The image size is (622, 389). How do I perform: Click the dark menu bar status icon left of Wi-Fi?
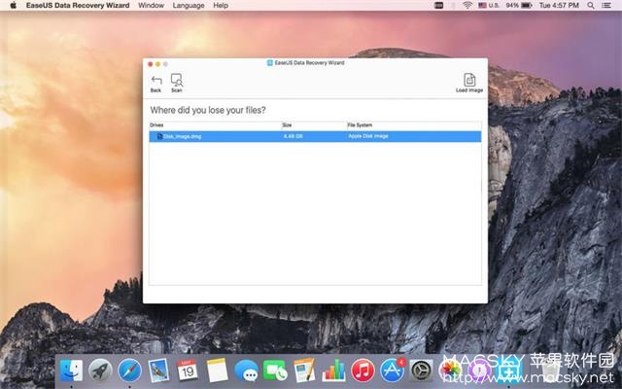tap(438, 5)
